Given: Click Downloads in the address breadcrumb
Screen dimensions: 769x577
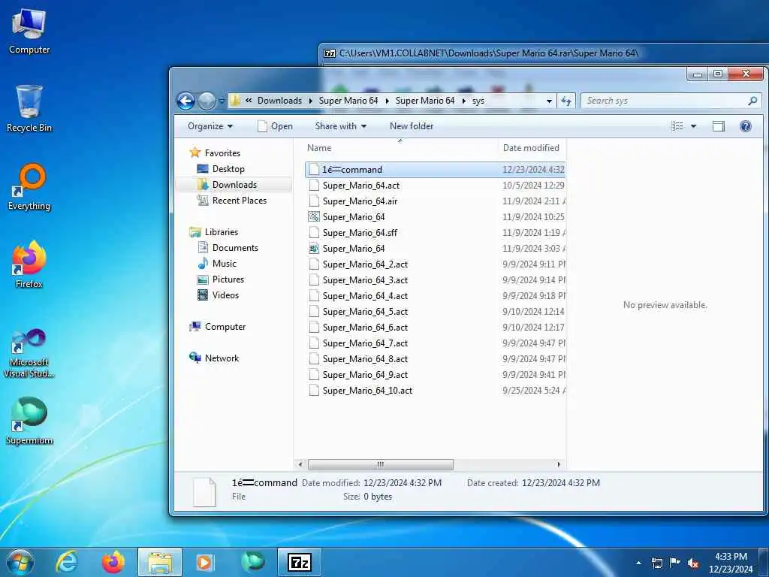Looking at the screenshot, I should (279, 101).
